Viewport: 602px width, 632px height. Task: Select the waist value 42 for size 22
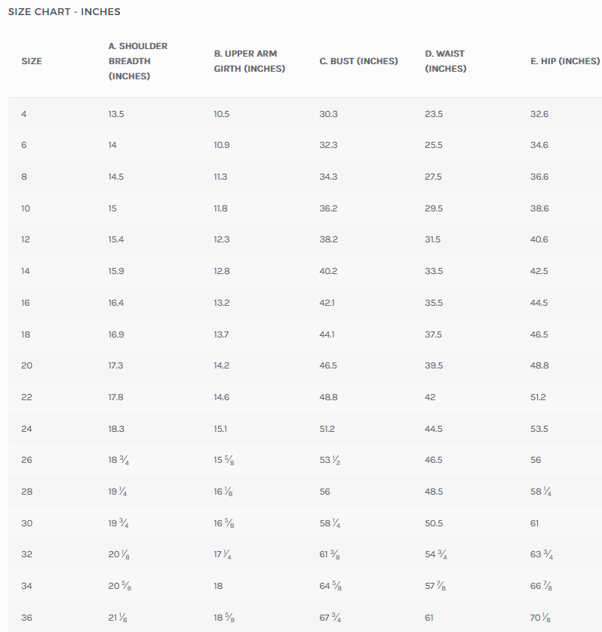tap(430, 397)
